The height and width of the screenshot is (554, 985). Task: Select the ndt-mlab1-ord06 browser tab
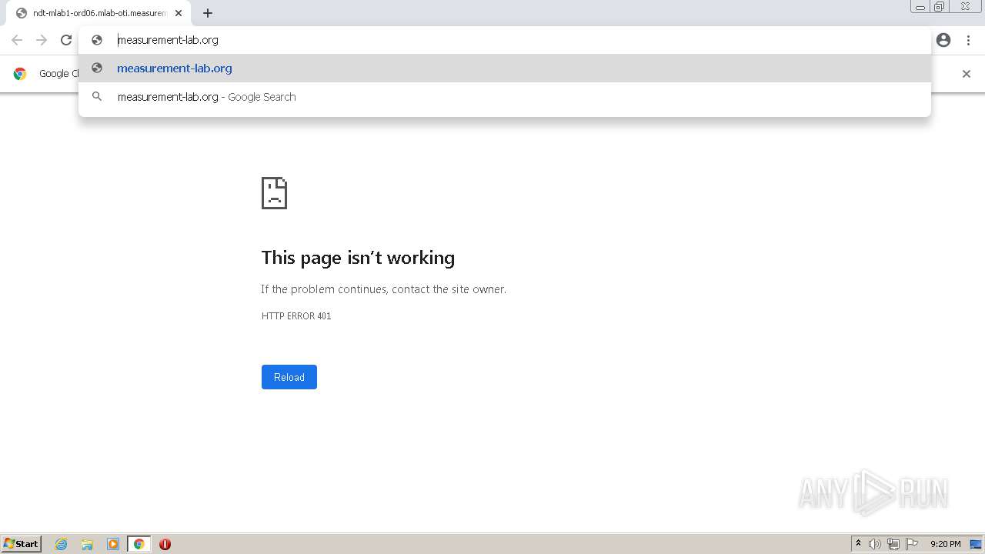pos(98,13)
